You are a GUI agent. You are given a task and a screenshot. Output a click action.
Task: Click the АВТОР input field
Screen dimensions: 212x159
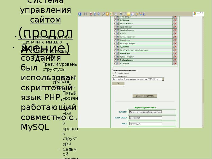coord(145,124)
